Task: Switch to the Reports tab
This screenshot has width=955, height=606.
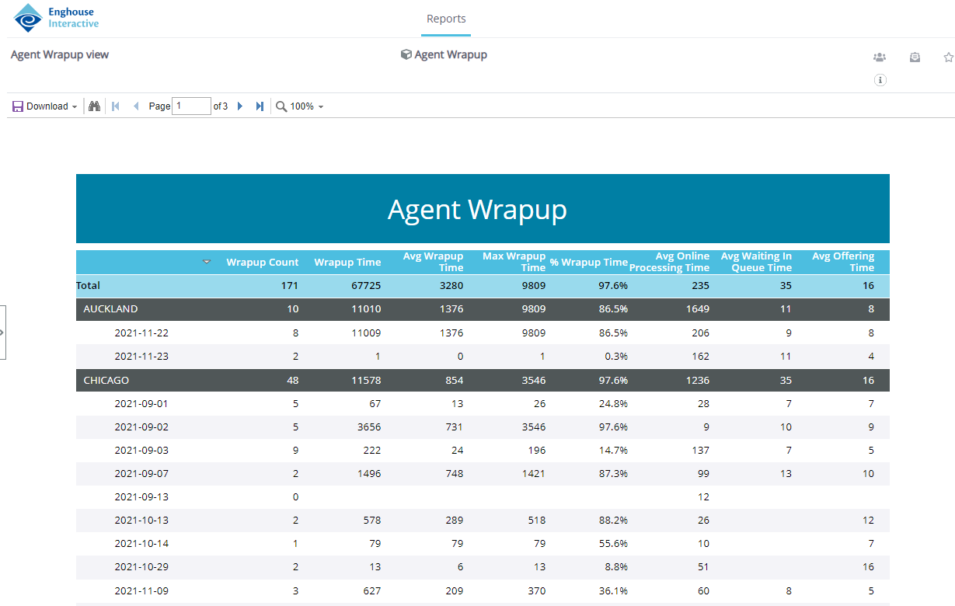Action: (446, 19)
